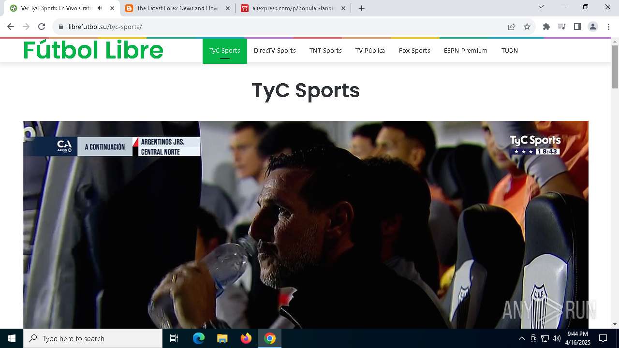The image size is (619, 348).
Task: Open DirecTV Sports channel
Action: (x=275, y=50)
